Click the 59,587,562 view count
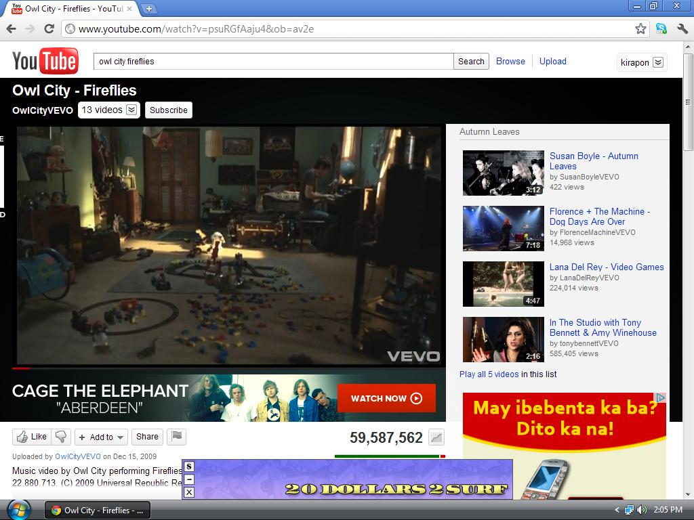 pyautogui.click(x=386, y=438)
